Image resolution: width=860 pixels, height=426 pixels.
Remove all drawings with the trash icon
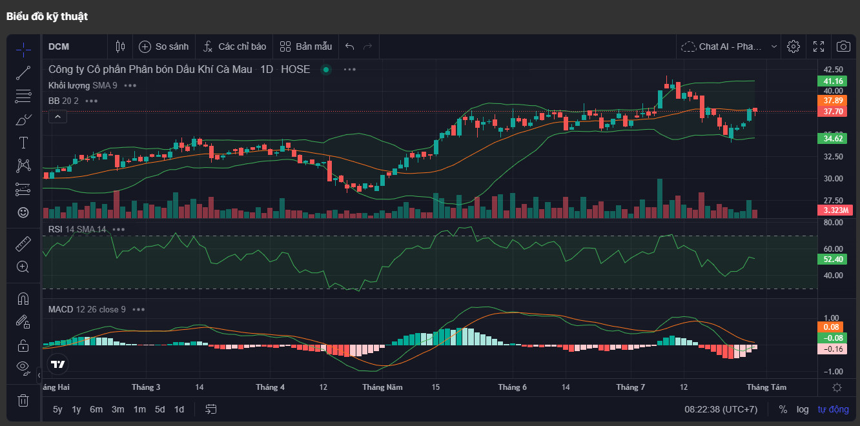pos(23,400)
